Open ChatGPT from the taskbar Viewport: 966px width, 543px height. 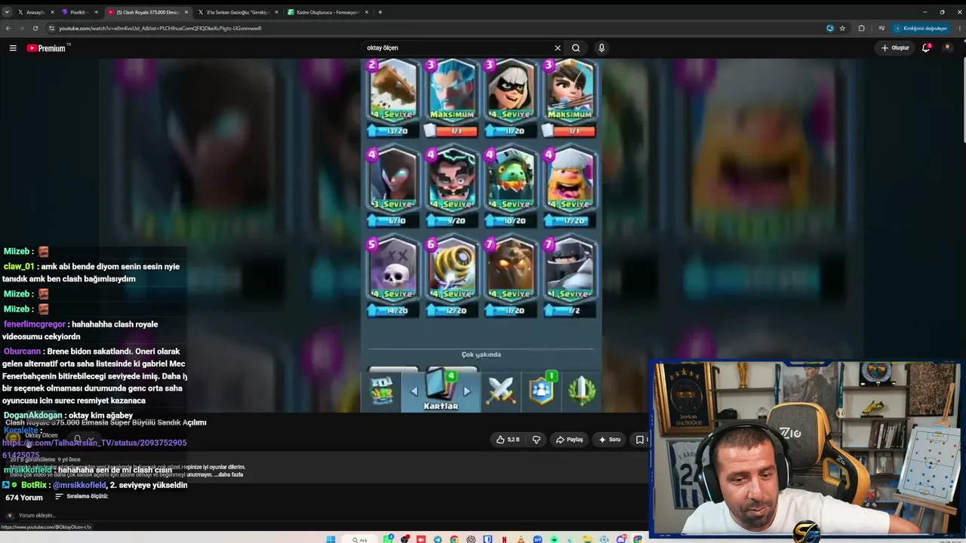tap(471, 539)
